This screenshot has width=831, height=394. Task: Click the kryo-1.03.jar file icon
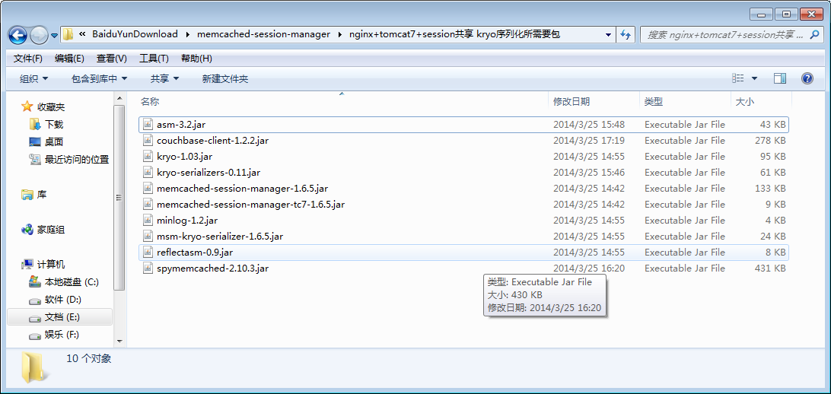148,157
